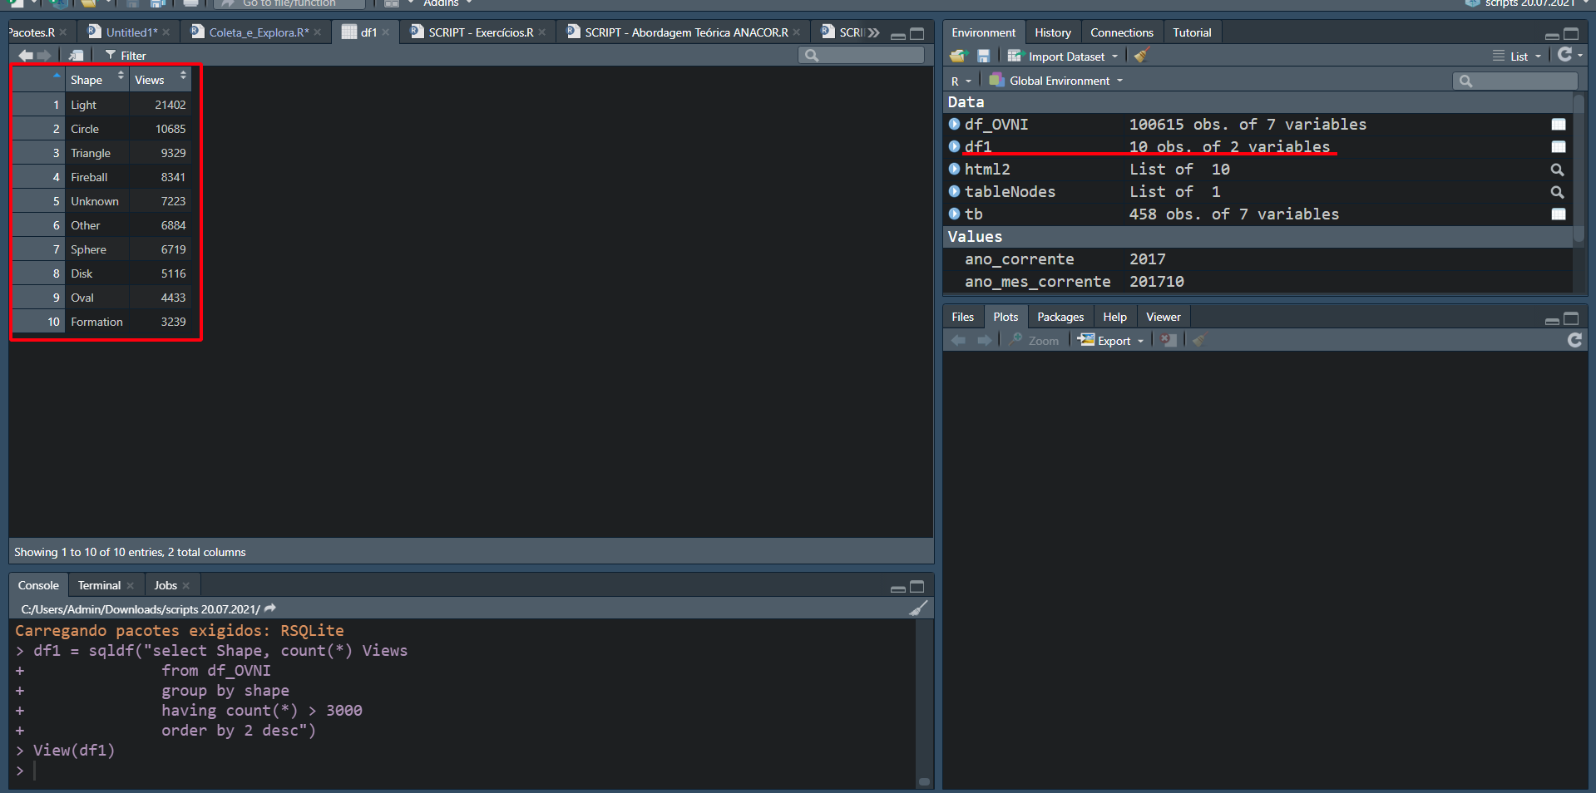The image size is (1596, 793).
Task: Clear environment objects with the broom icon
Action: [x=1141, y=56]
